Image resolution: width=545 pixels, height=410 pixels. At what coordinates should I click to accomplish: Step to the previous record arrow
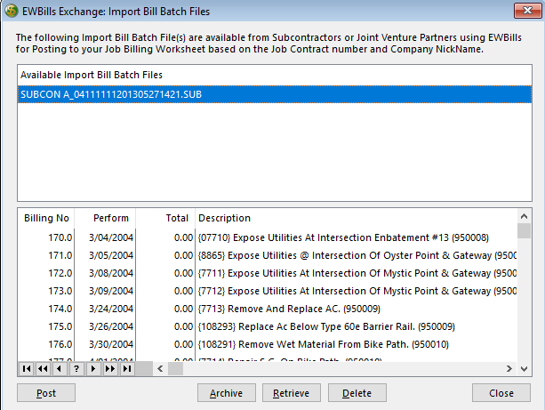(x=60, y=368)
